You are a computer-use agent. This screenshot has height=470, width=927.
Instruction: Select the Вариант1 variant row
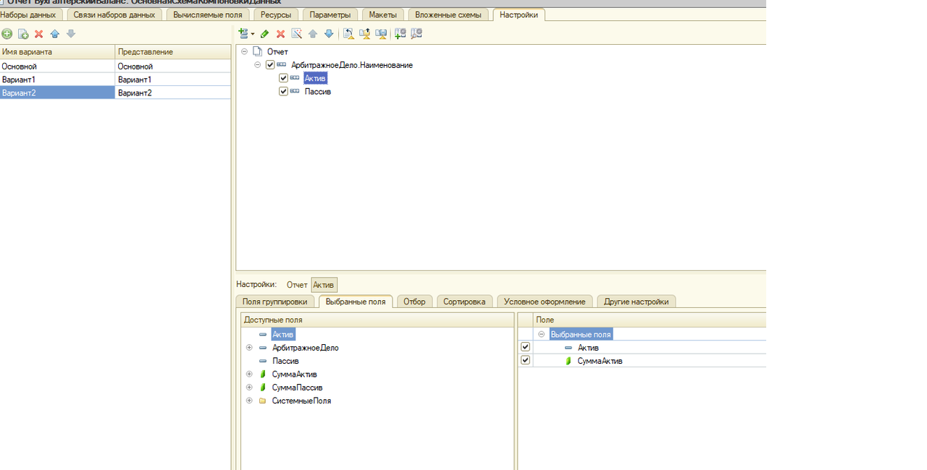click(x=115, y=79)
